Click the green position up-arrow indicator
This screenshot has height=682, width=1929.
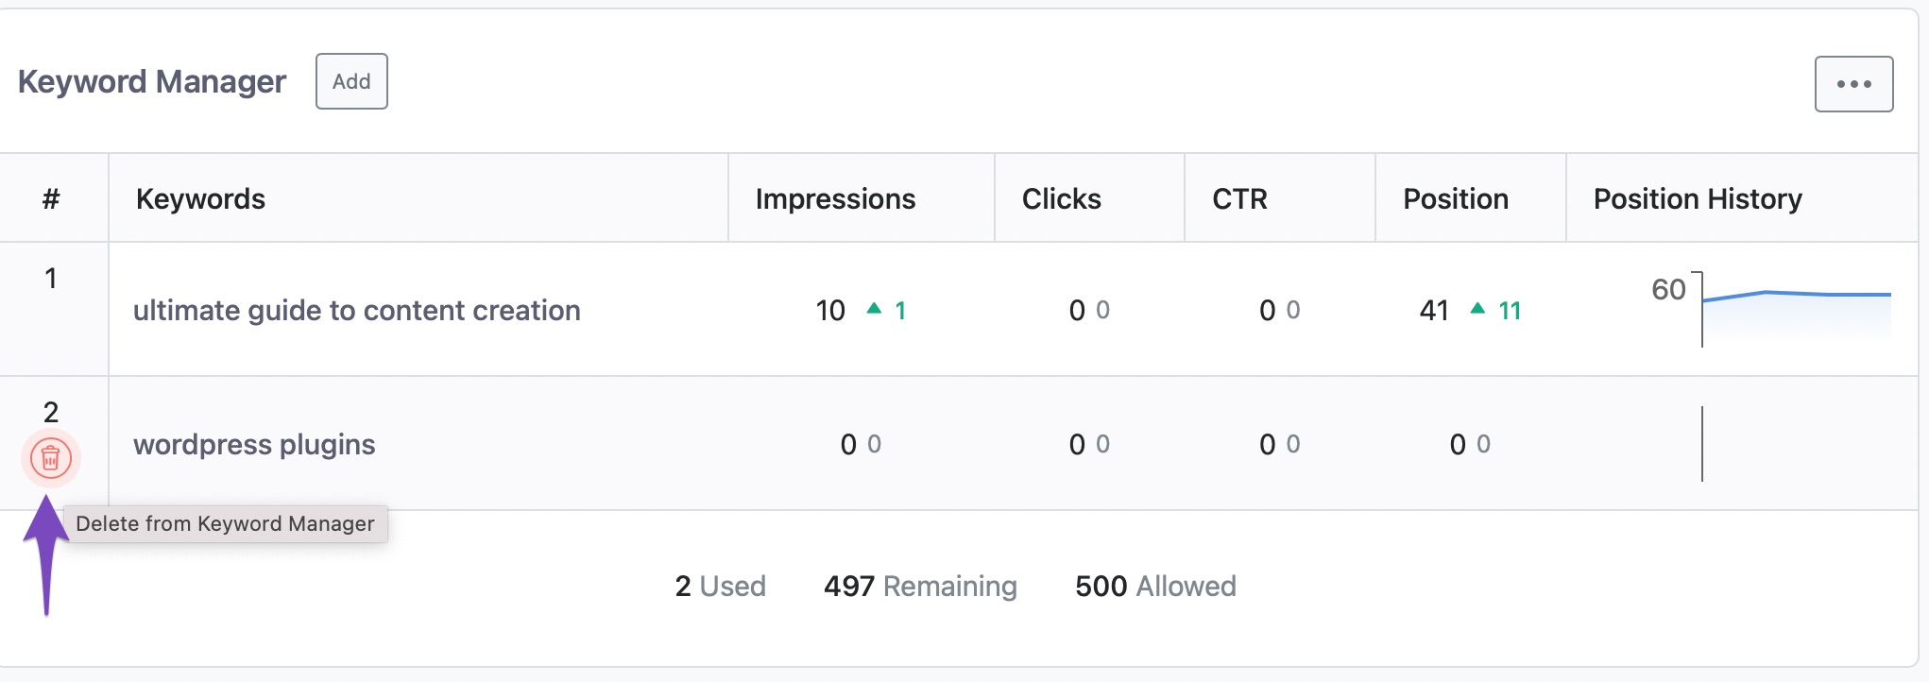click(x=1477, y=309)
